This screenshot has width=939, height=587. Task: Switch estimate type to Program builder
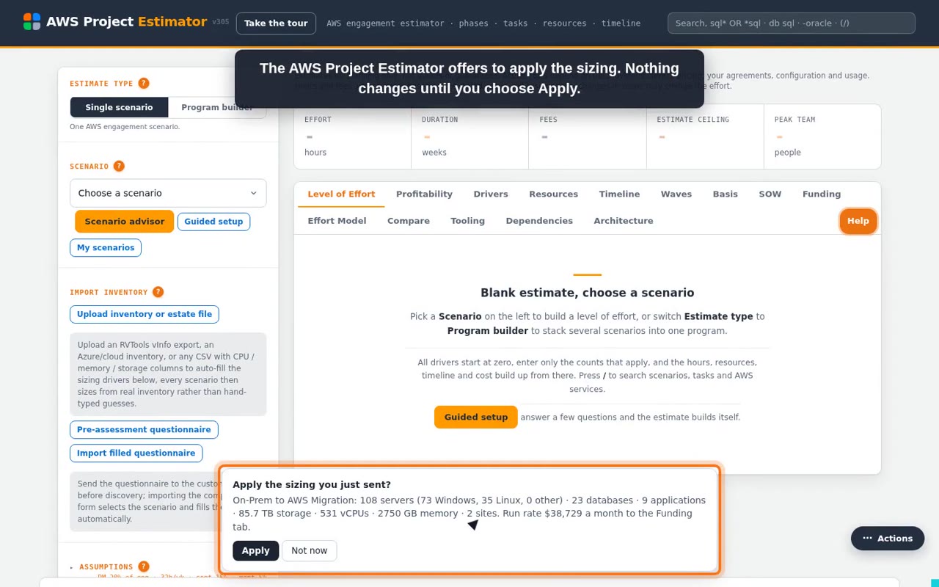(x=217, y=107)
